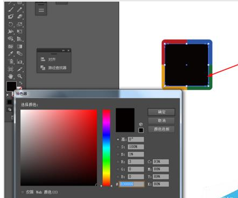Image resolution: width=238 pixels, height=198 pixels.
Task: Select the Hand tool
Action: (x=11, y=76)
